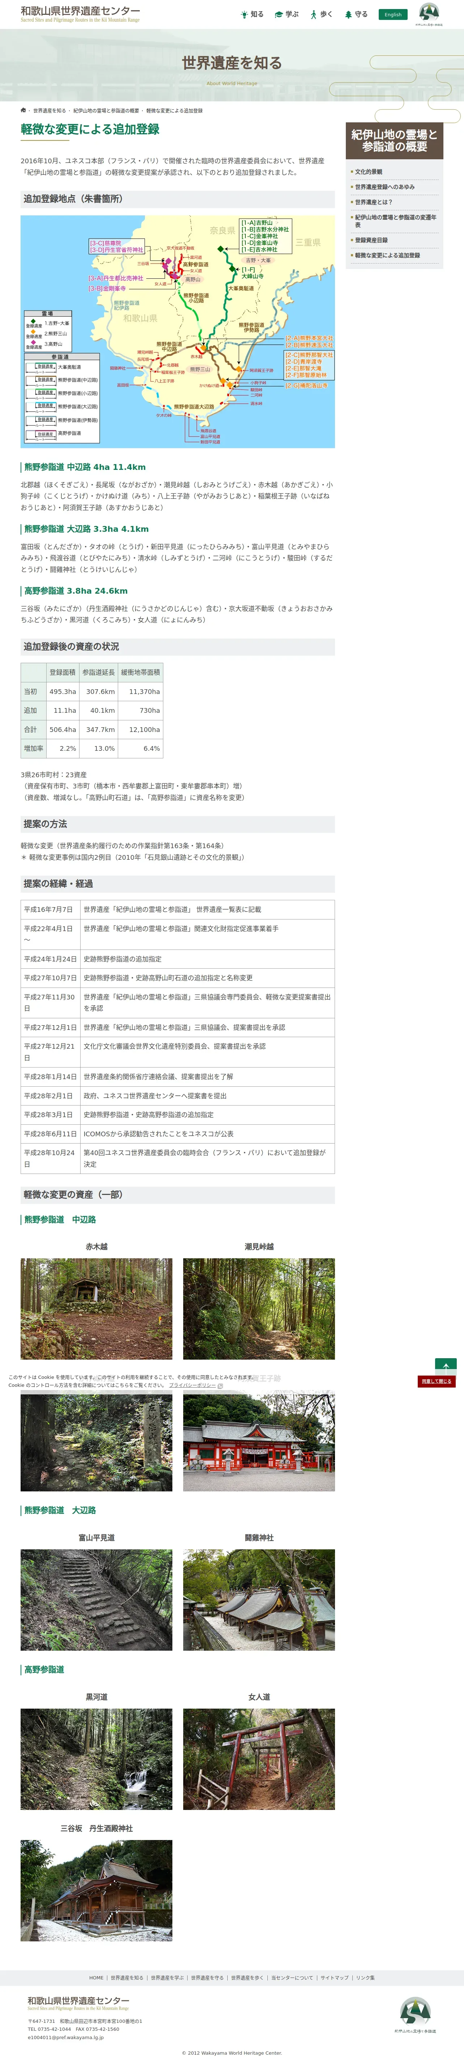
Task: Click the pilgrimage routes map image
Action: pos(177,331)
